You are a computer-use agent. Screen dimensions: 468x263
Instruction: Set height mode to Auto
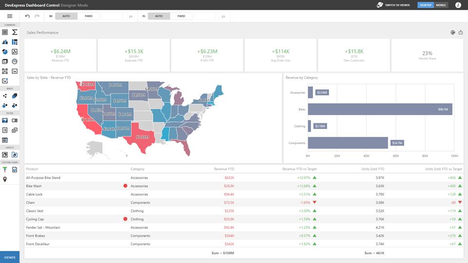pyautogui.click(x=158, y=16)
